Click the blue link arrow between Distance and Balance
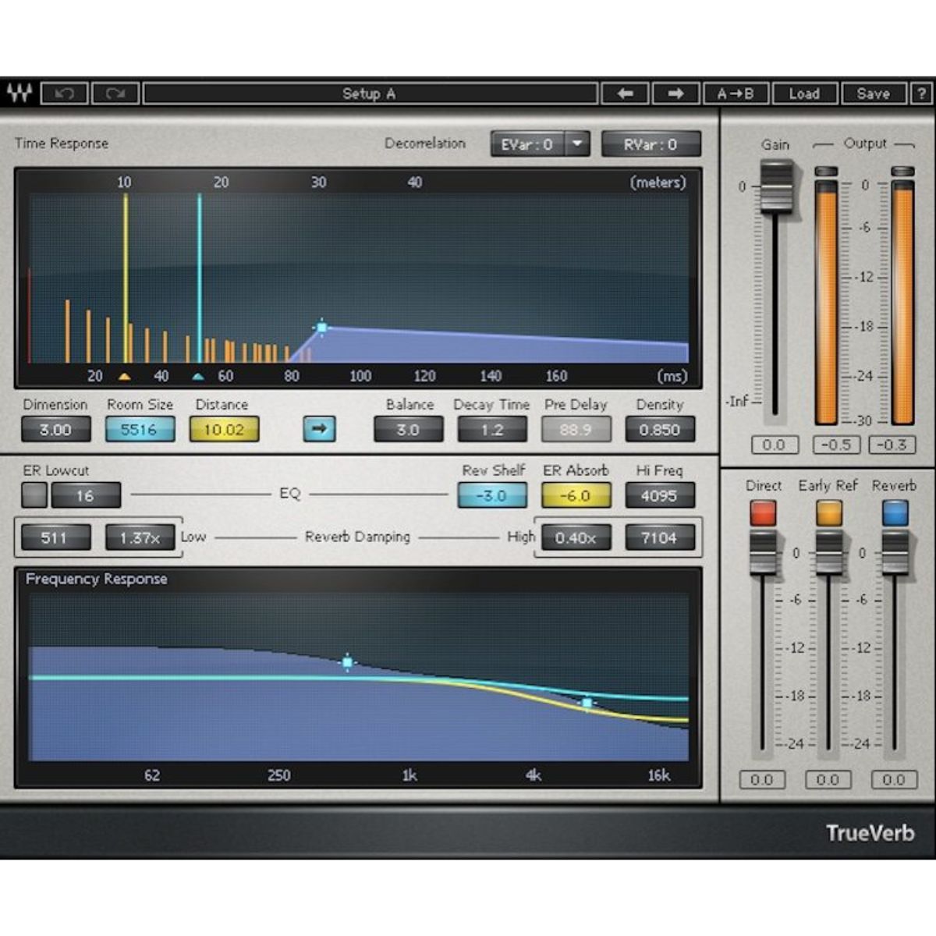Viewport: 936px width, 936px height. click(319, 430)
